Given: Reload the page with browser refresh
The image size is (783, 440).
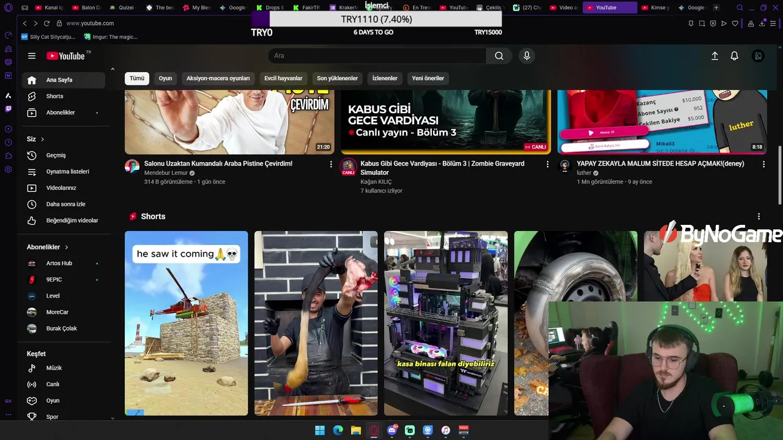Looking at the screenshot, I should coord(46,23).
